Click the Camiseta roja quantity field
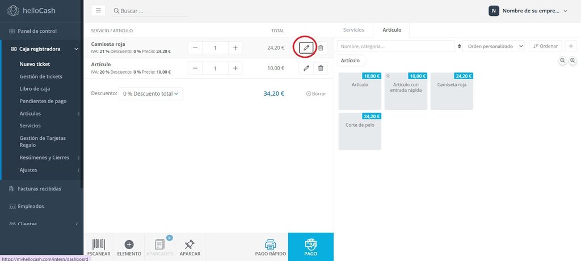This screenshot has height=261, width=581. pos(215,48)
